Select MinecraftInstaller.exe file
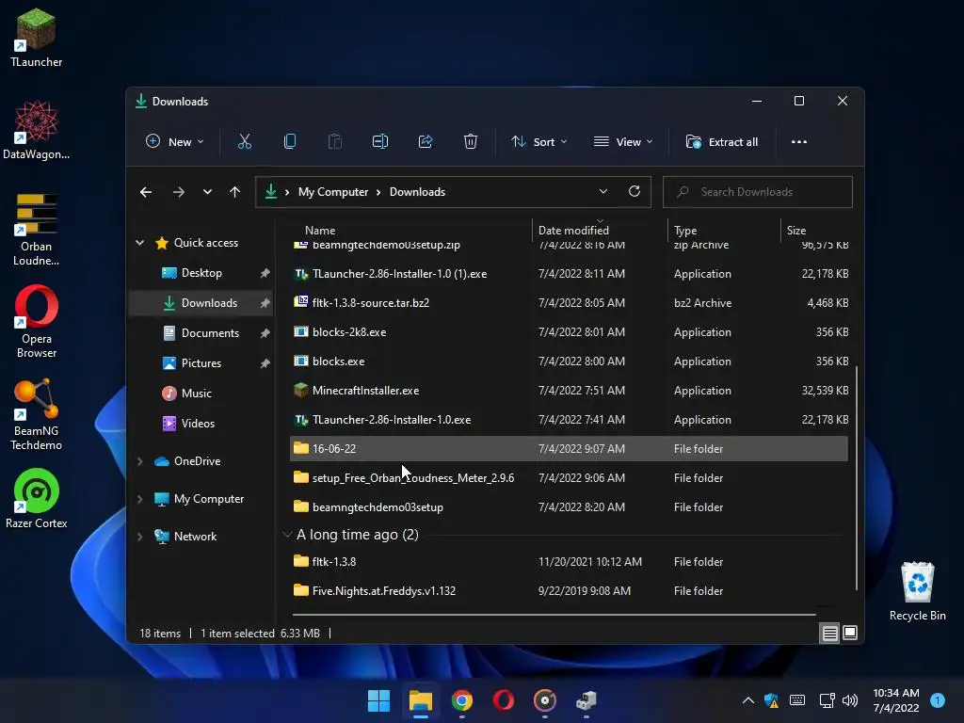The image size is (964, 723). click(x=569, y=391)
